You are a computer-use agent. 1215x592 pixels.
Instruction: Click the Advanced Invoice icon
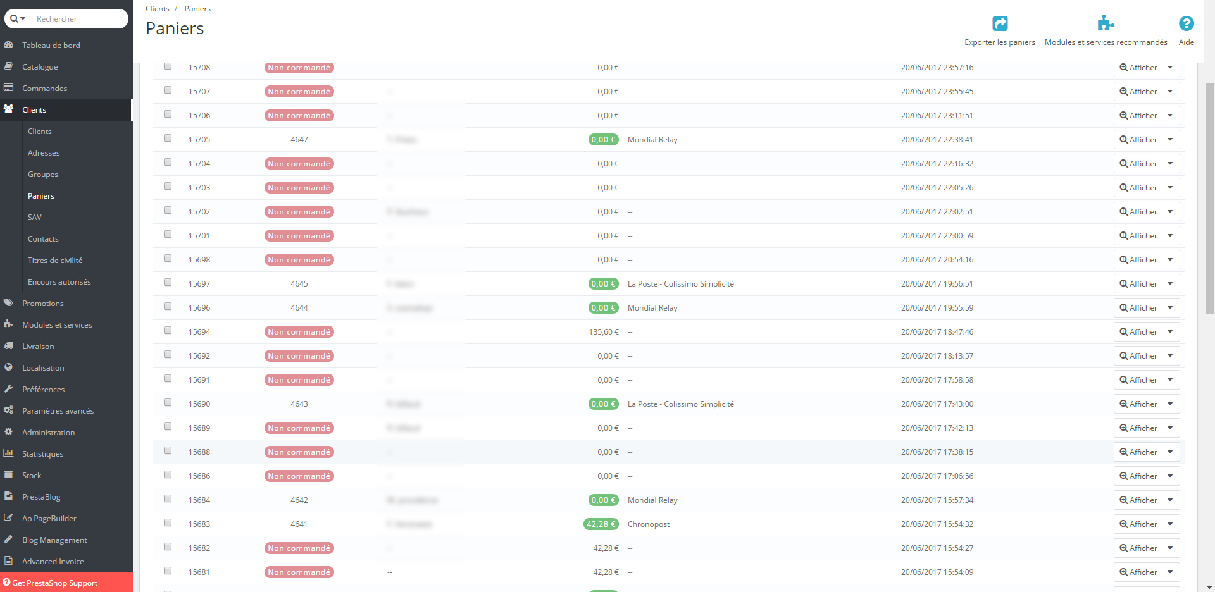[x=9, y=561]
